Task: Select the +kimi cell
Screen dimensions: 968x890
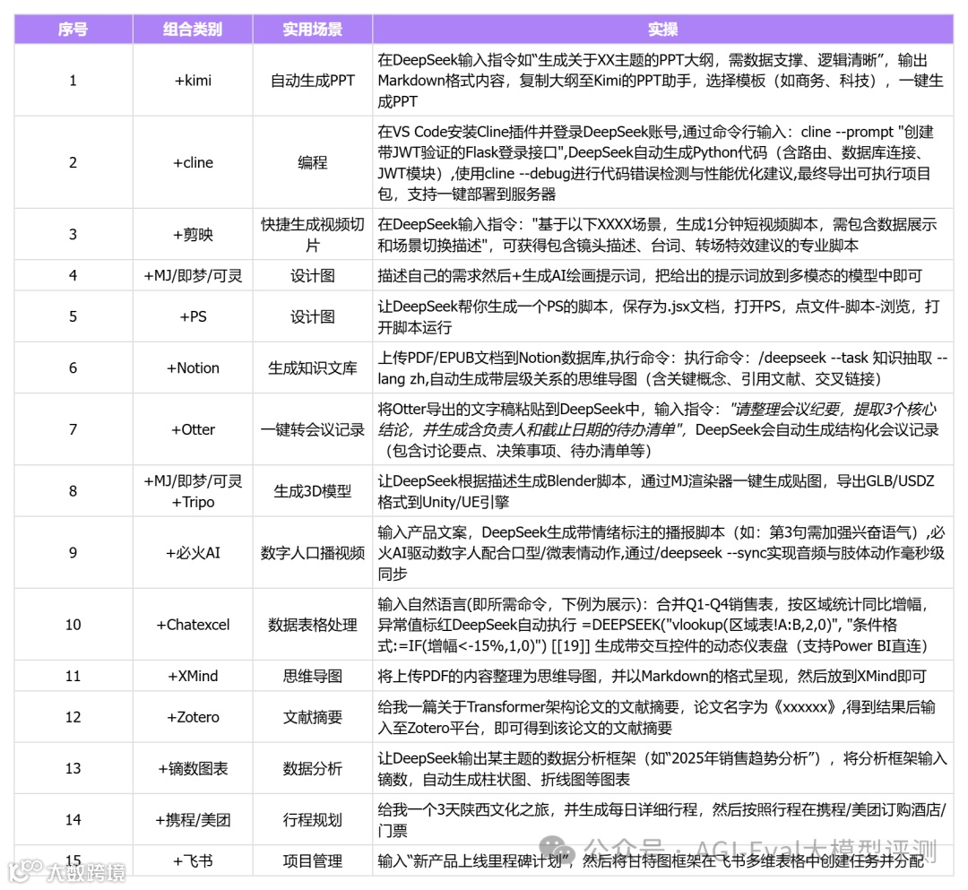Action: pos(193,81)
